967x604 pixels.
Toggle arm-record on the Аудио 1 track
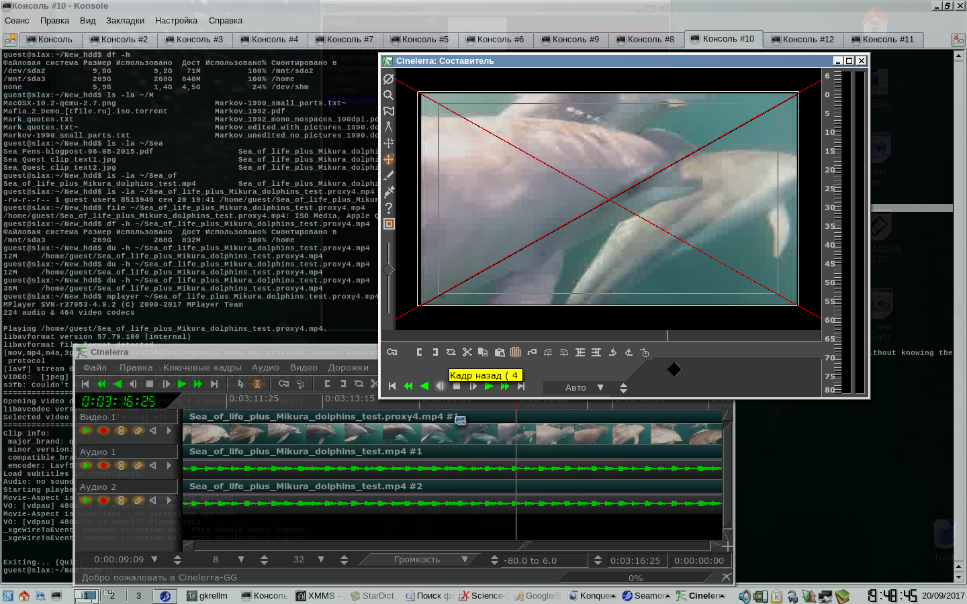tap(103, 465)
